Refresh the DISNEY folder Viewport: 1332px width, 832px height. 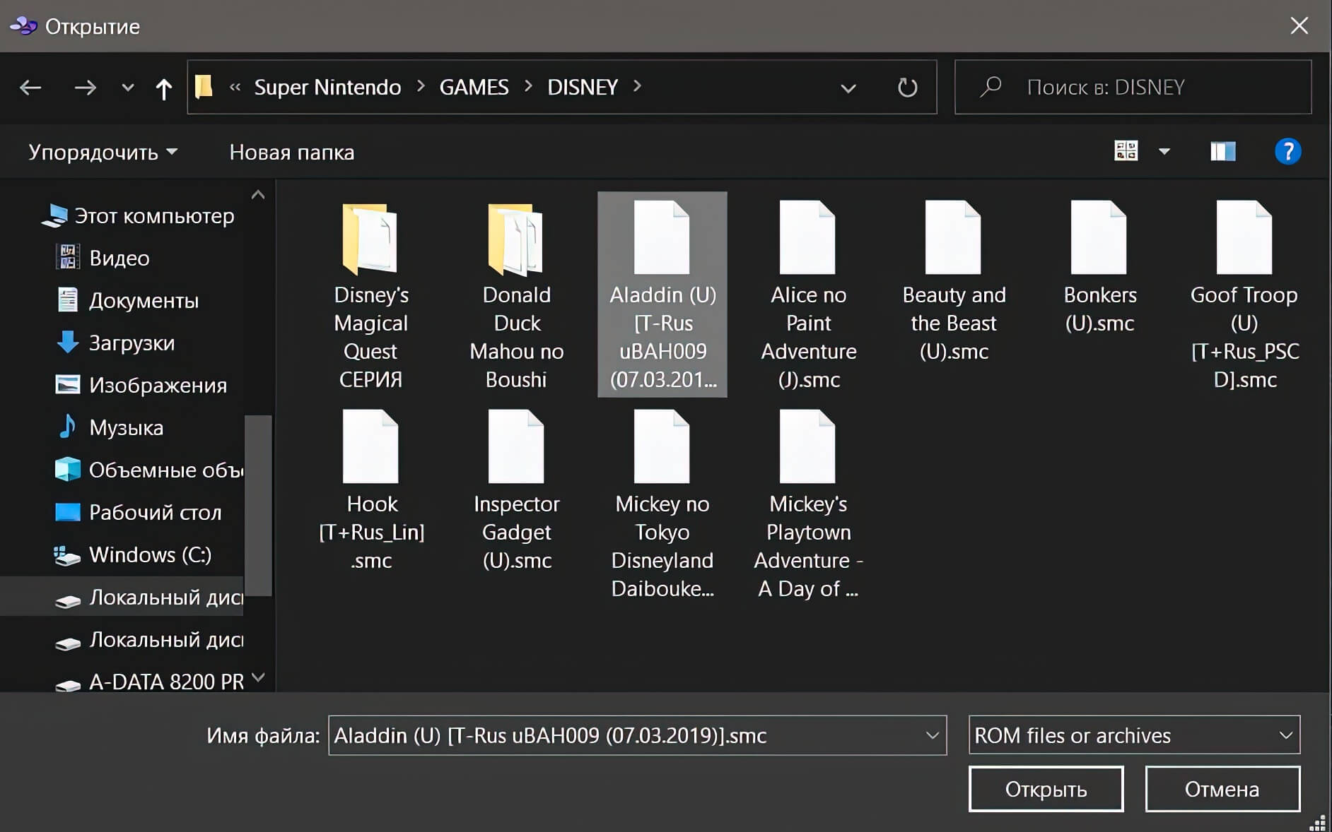coord(907,88)
